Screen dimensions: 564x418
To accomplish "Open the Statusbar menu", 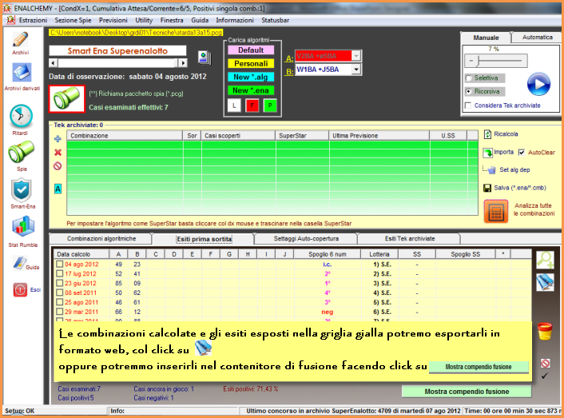I will pyautogui.click(x=275, y=20).
